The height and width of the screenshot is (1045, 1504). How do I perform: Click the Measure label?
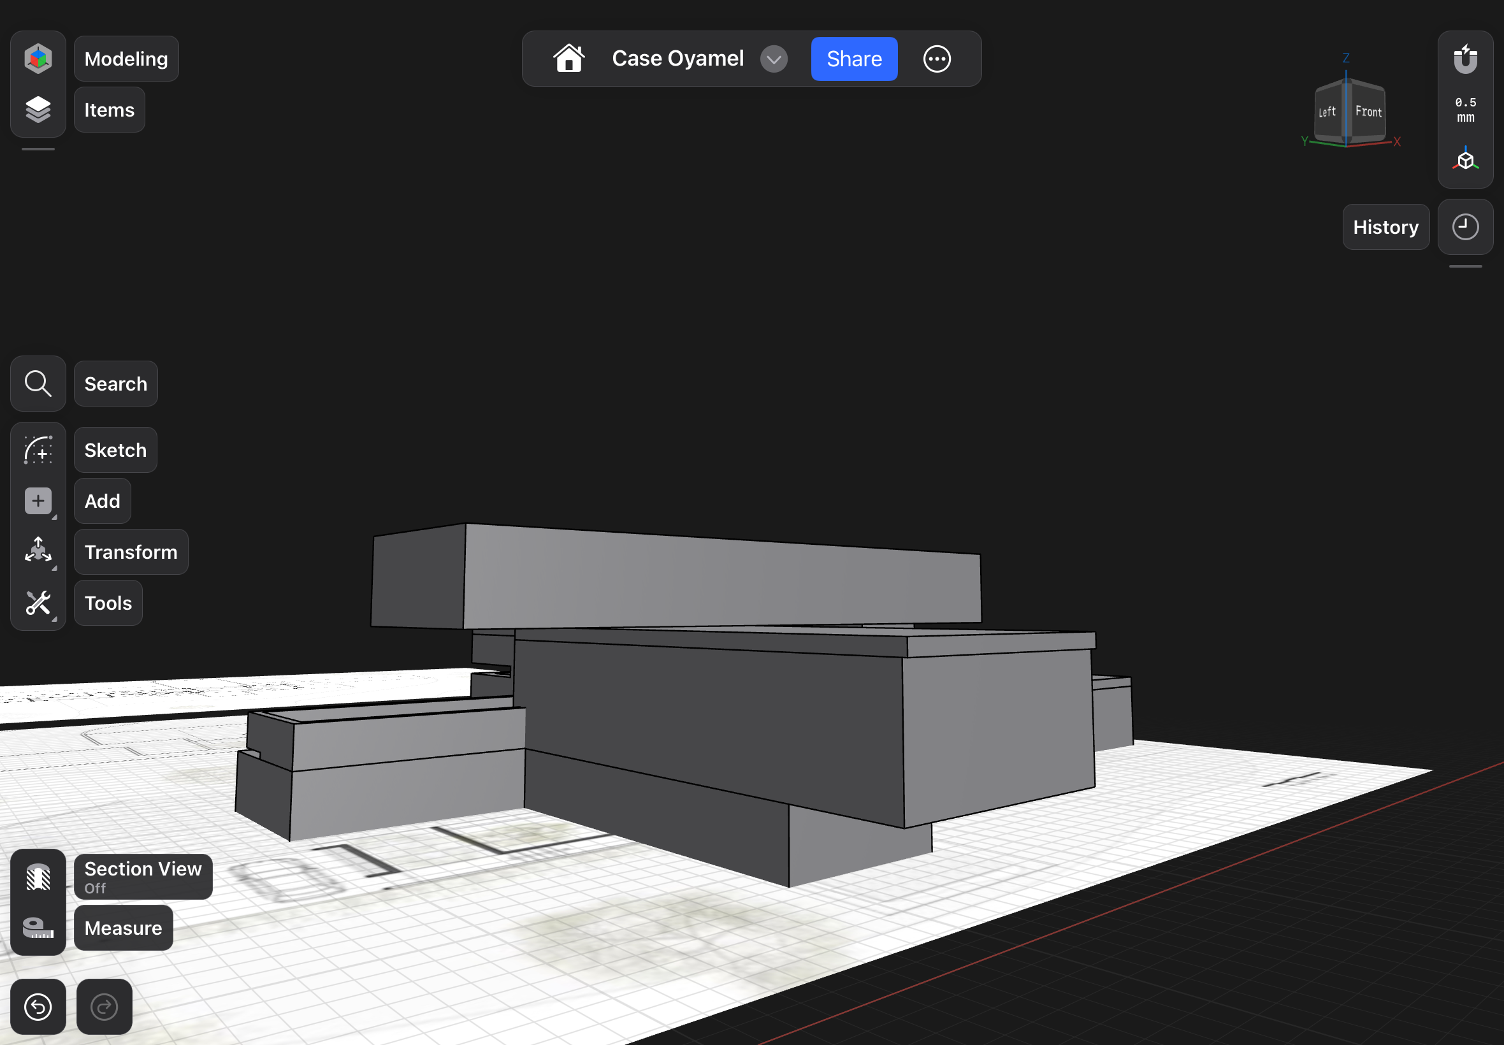(x=123, y=928)
